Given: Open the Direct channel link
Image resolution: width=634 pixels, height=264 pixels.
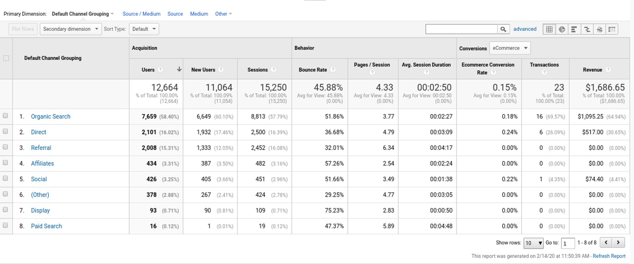Looking at the screenshot, I should click(39, 132).
